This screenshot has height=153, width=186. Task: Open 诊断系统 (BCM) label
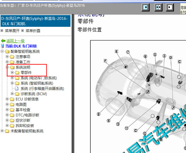point(34,94)
